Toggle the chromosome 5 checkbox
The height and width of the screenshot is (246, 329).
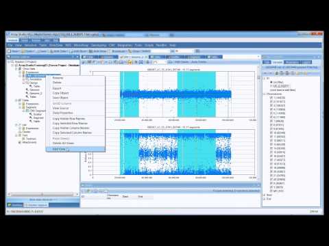tap(271, 113)
